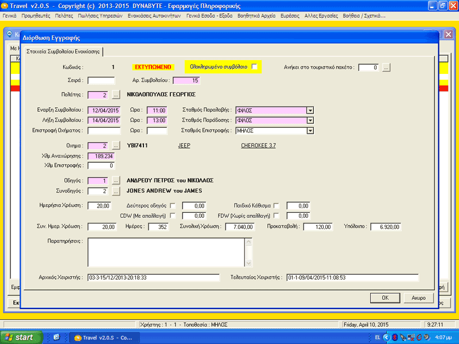
Task: Click the Παρατηρήσεις text area
Action: (x=166, y=252)
